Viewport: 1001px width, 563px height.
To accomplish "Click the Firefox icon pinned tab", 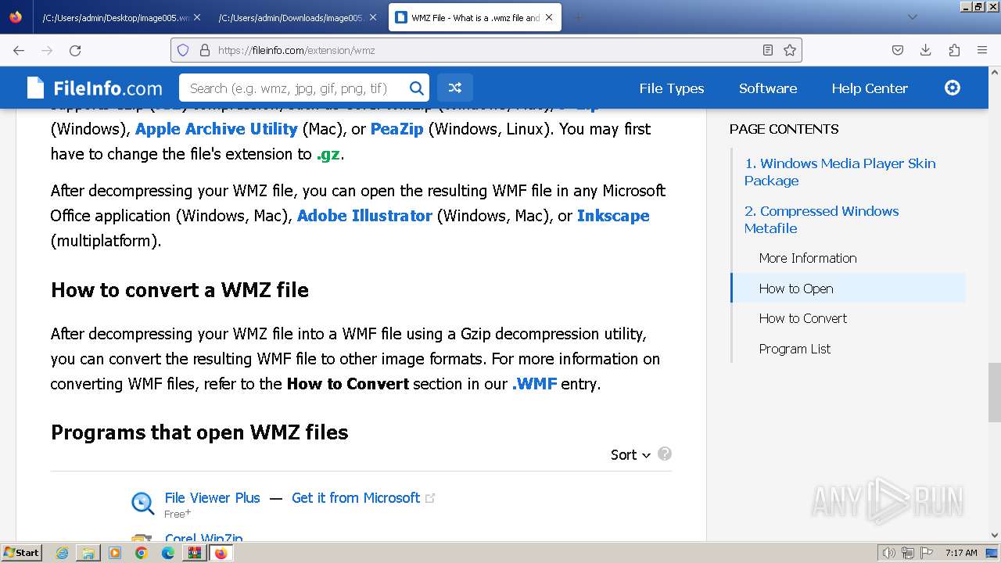I will coord(16,17).
